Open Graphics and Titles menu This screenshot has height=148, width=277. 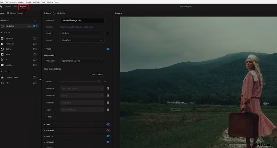[33, 2]
